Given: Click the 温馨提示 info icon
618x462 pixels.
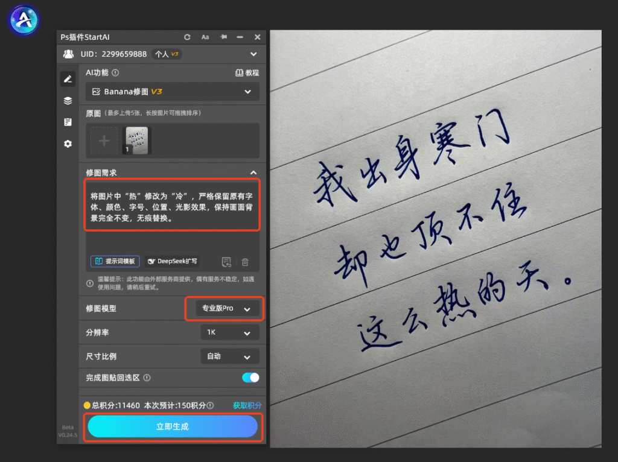Looking at the screenshot, I should click(90, 283).
